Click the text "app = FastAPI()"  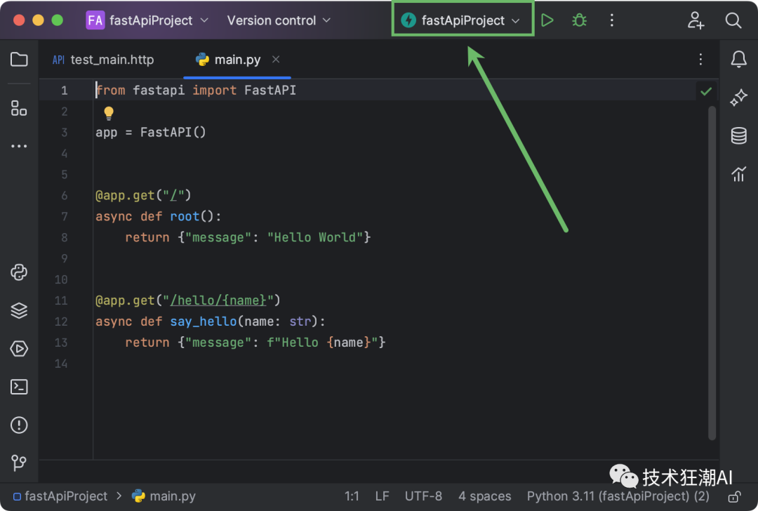tap(150, 132)
